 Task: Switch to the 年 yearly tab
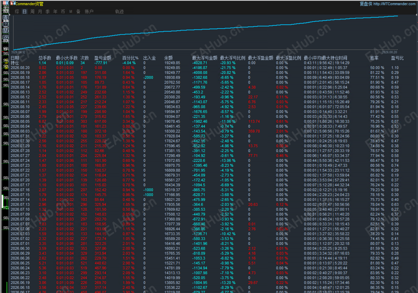[x=55, y=11]
